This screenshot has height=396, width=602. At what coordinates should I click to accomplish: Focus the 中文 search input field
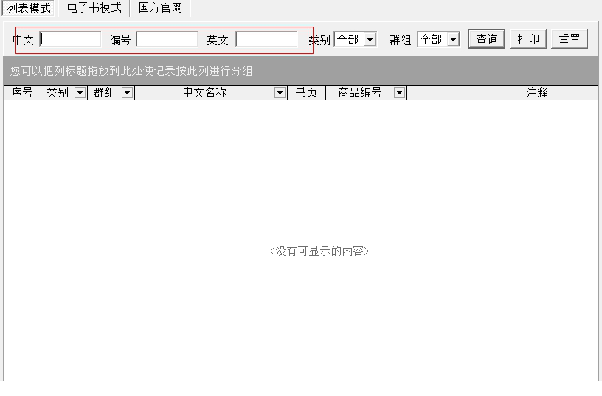pyautogui.click(x=70, y=40)
